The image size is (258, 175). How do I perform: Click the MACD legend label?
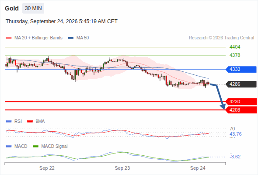click(x=21, y=147)
